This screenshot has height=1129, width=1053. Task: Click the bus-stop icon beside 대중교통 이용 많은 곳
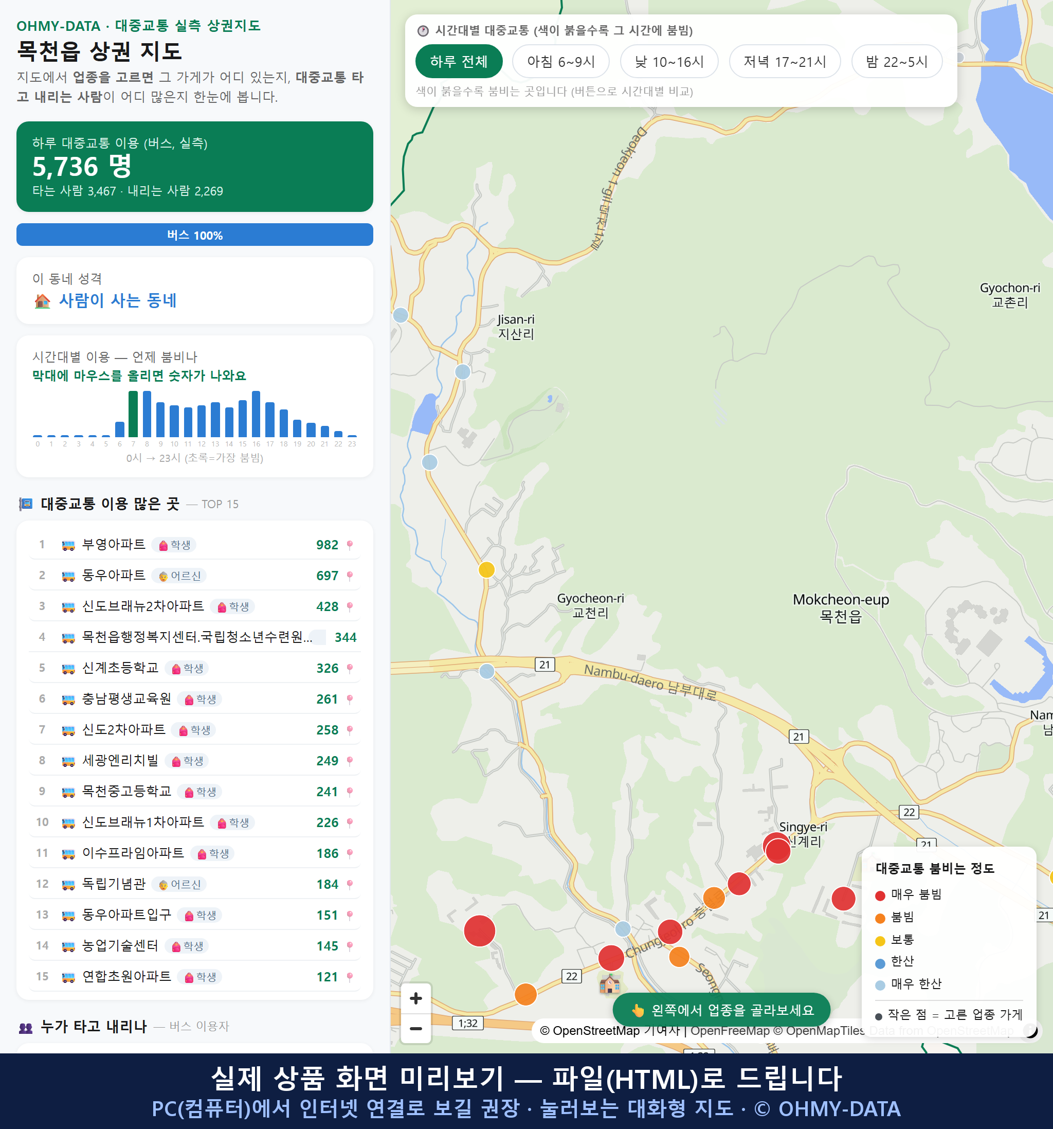click(26, 504)
